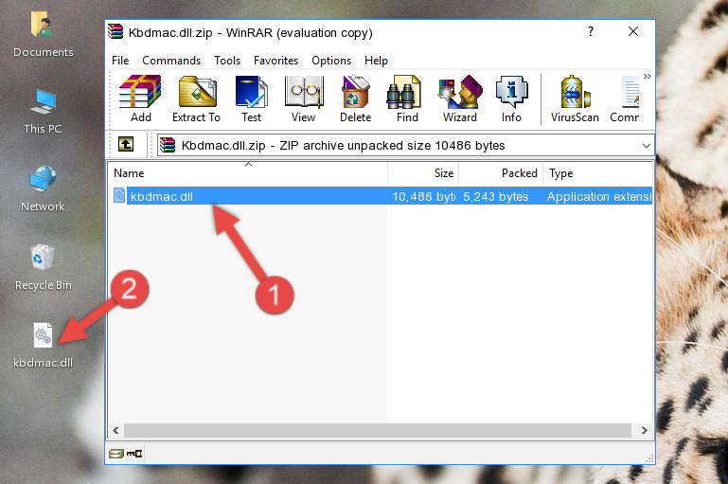
Task: Click the 5,243 bytes packed cell
Action: click(x=496, y=197)
